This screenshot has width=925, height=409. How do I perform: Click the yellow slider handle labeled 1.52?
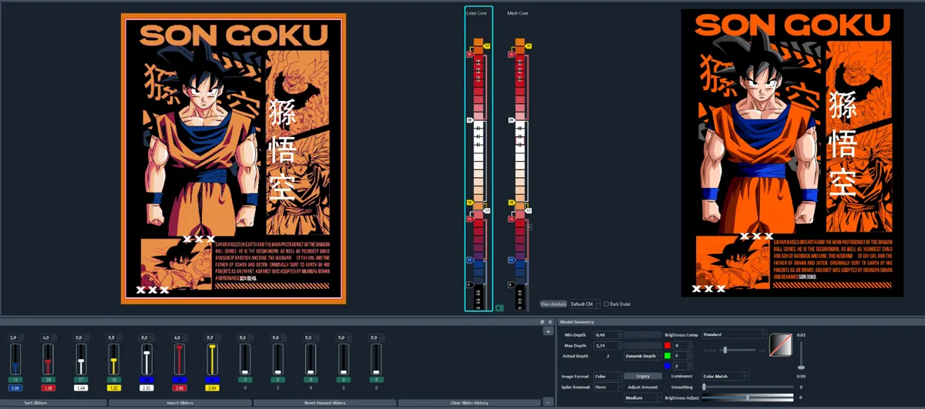click(113, 360)
